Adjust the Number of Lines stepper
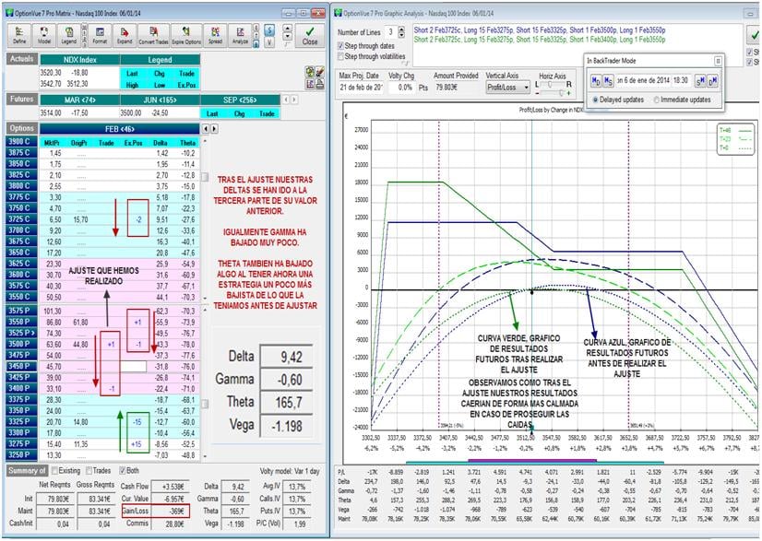The width and height of the screenshot is (762, 541). click(x=400, y=33)
